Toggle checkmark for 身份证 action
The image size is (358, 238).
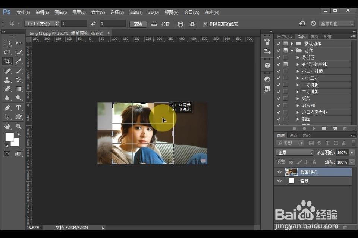pos(278,57)
